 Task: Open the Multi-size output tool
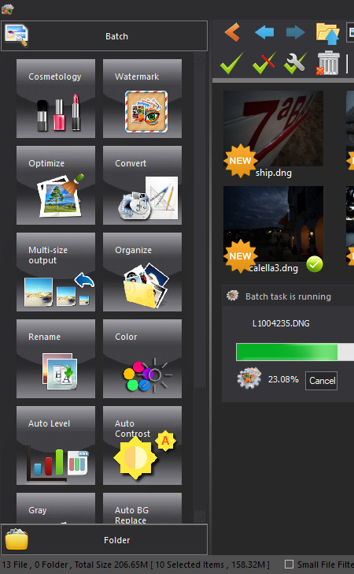(56, 272)
